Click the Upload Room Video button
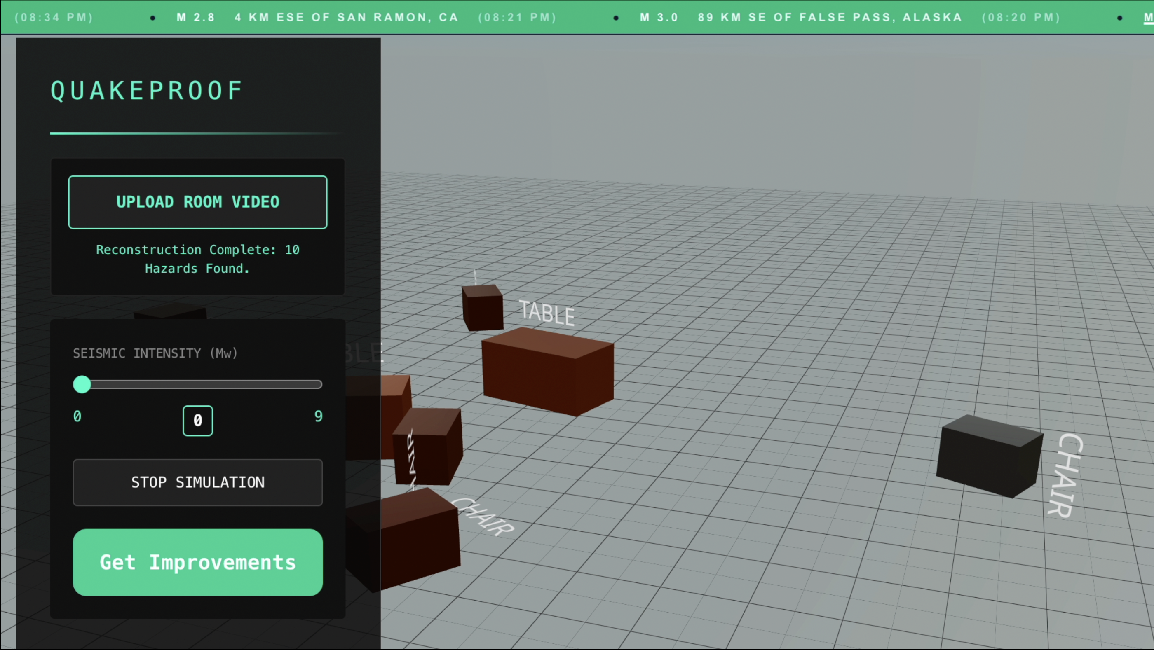 [197, 202]
